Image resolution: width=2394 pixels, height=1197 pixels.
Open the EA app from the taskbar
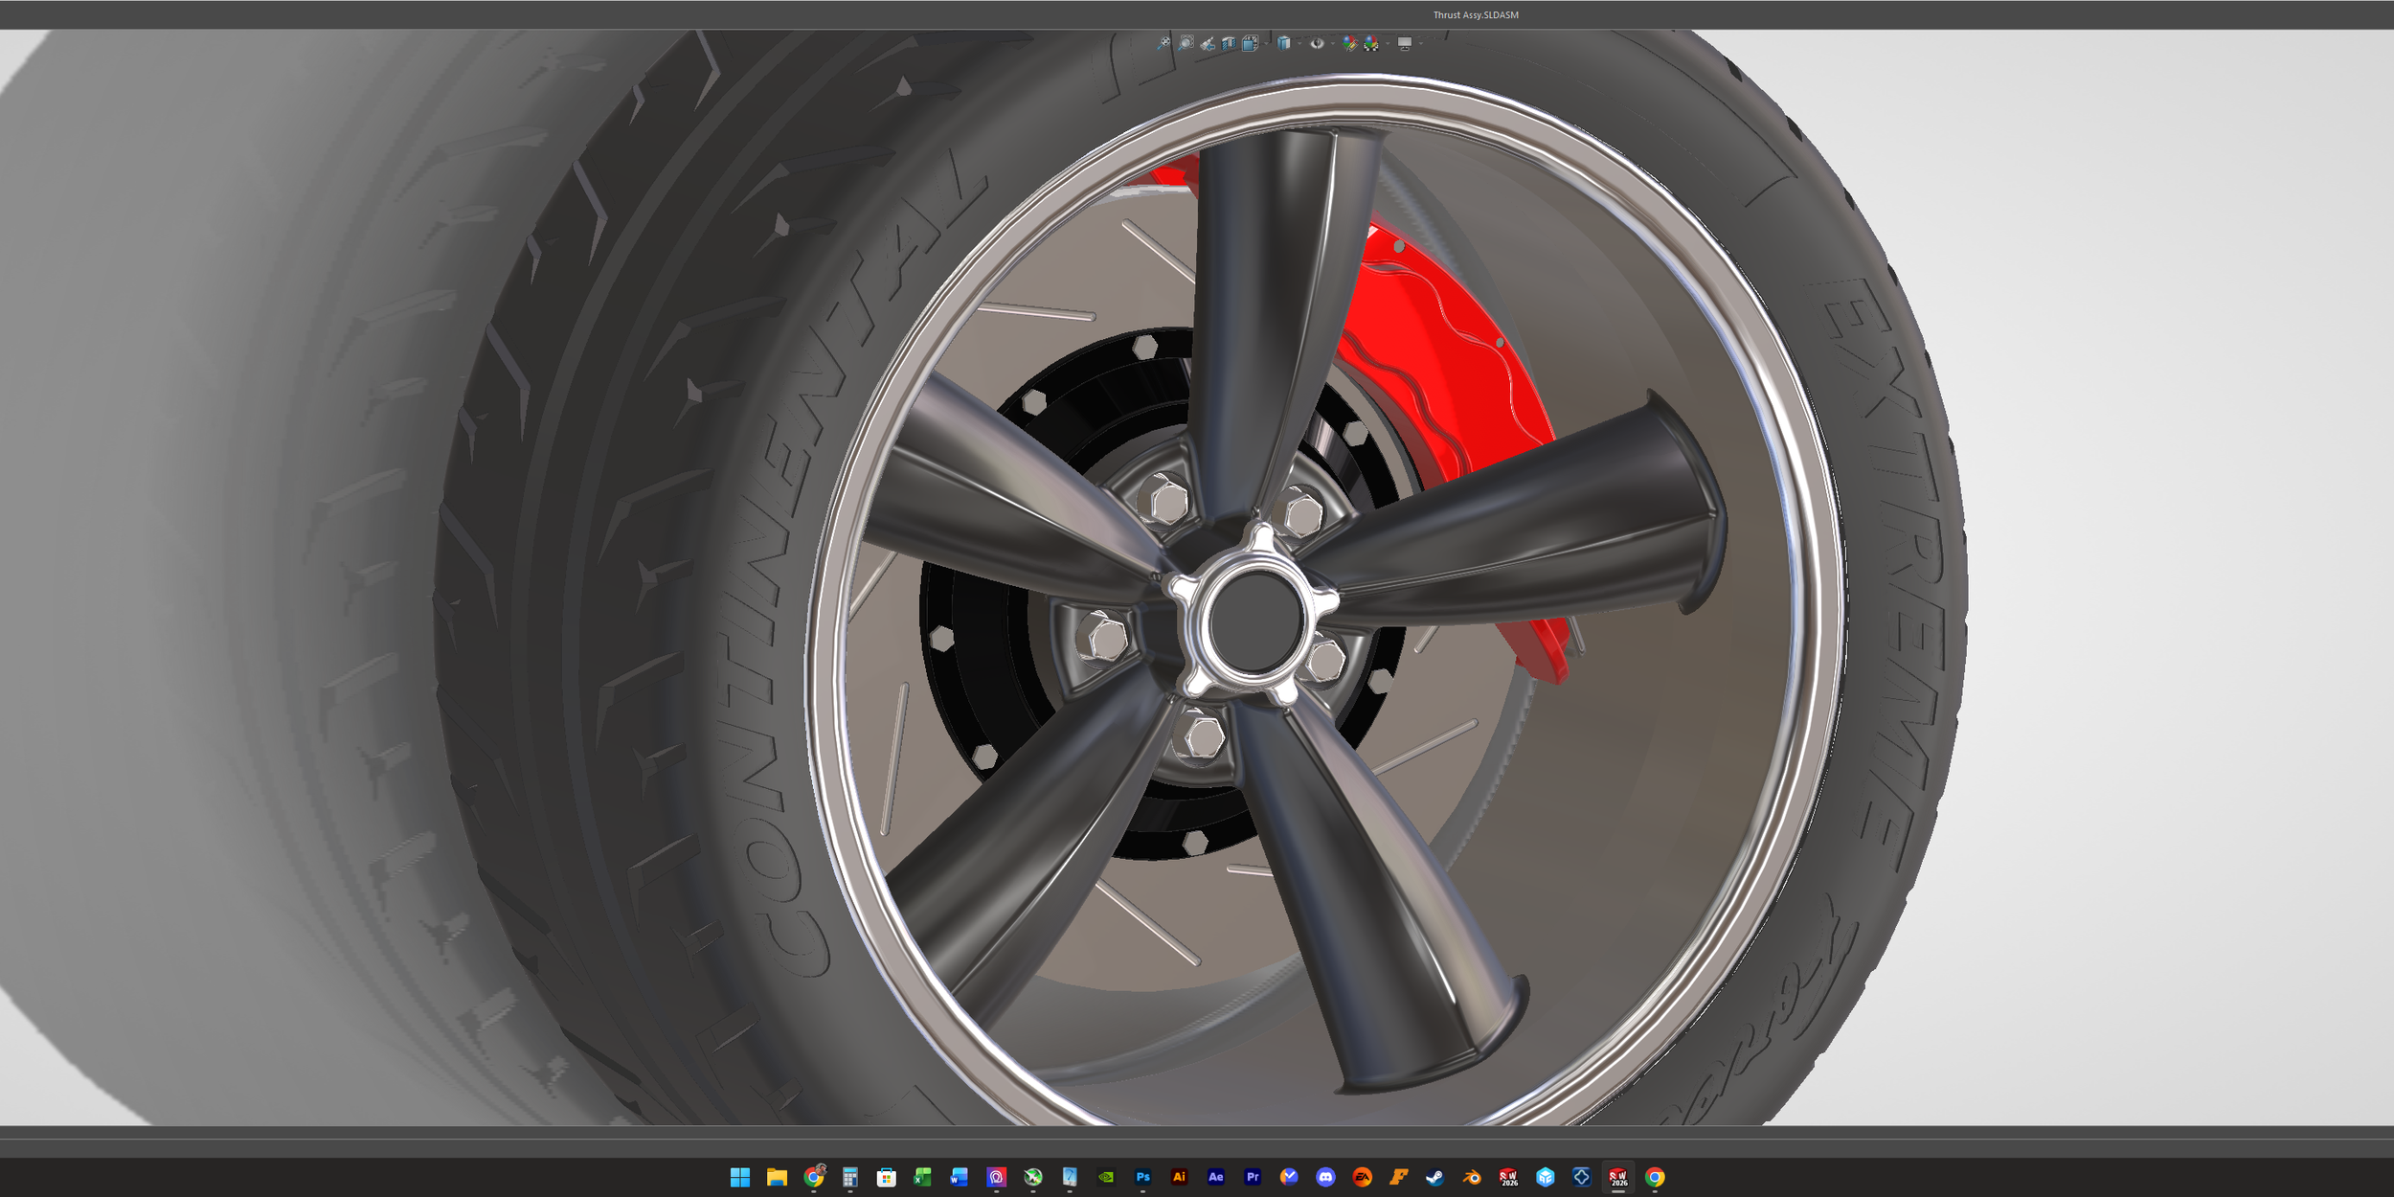[x=1362, y=1177]
